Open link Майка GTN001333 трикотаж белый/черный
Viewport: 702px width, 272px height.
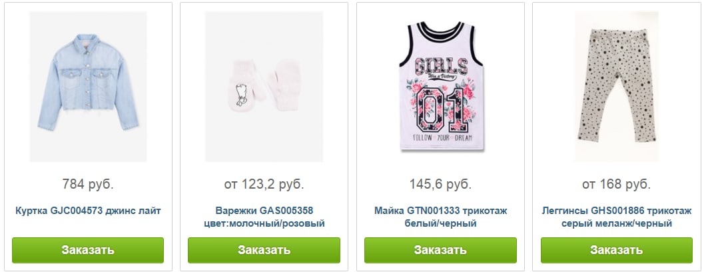point(440,217)
